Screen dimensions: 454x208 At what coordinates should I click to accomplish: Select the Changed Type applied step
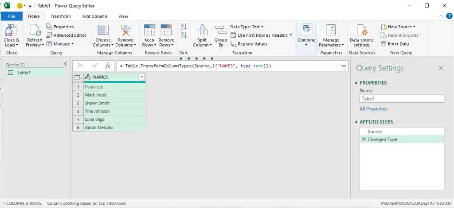(x=402, y=139)
